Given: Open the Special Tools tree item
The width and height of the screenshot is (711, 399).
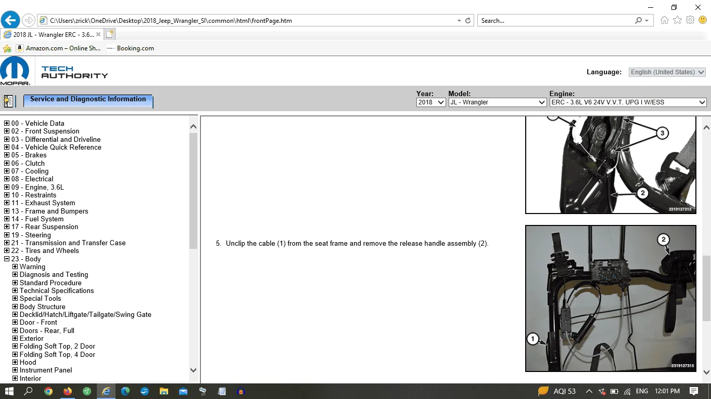Looking at the screenshot, I should click(x=41, y=299).
